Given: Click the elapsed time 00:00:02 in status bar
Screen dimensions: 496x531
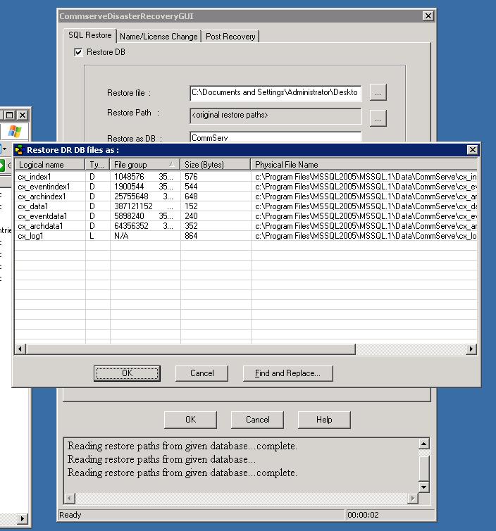Looking at the screenshot, I should click(363, 515).
